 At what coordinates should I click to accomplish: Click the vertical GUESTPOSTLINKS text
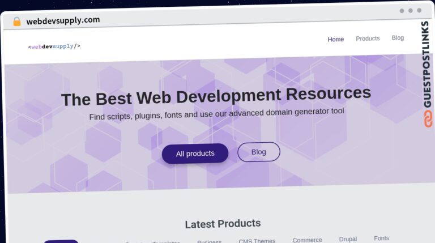click(x=427, y=64)
